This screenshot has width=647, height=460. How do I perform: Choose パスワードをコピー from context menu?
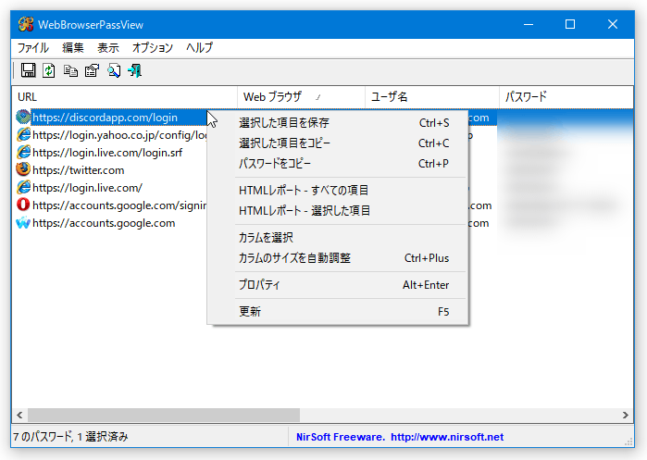pos(338,164)
